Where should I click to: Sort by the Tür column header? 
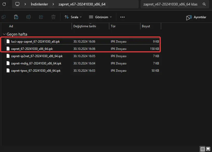113,26
